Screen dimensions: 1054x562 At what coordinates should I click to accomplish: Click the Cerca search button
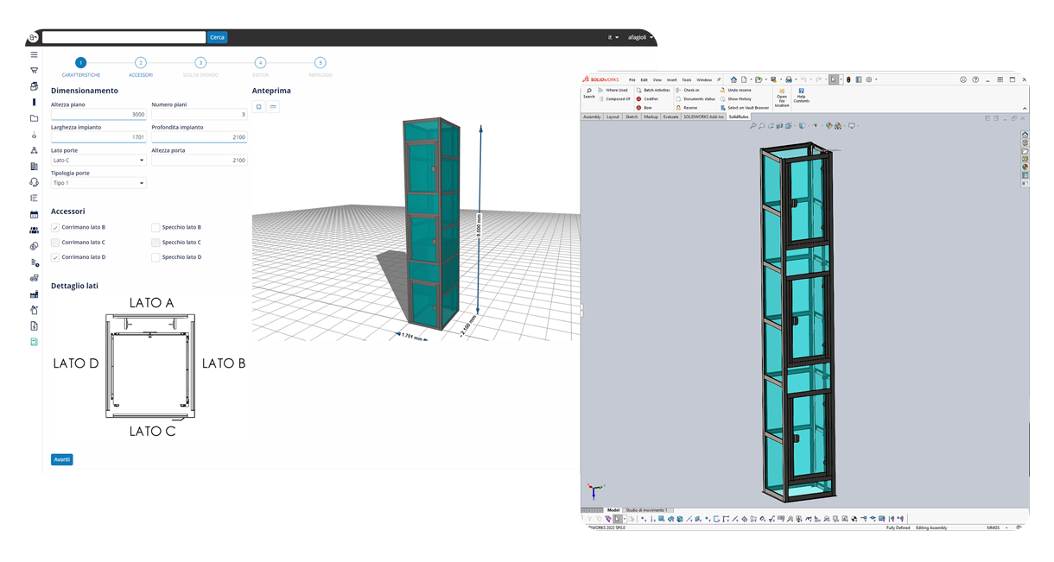[217, 37]
